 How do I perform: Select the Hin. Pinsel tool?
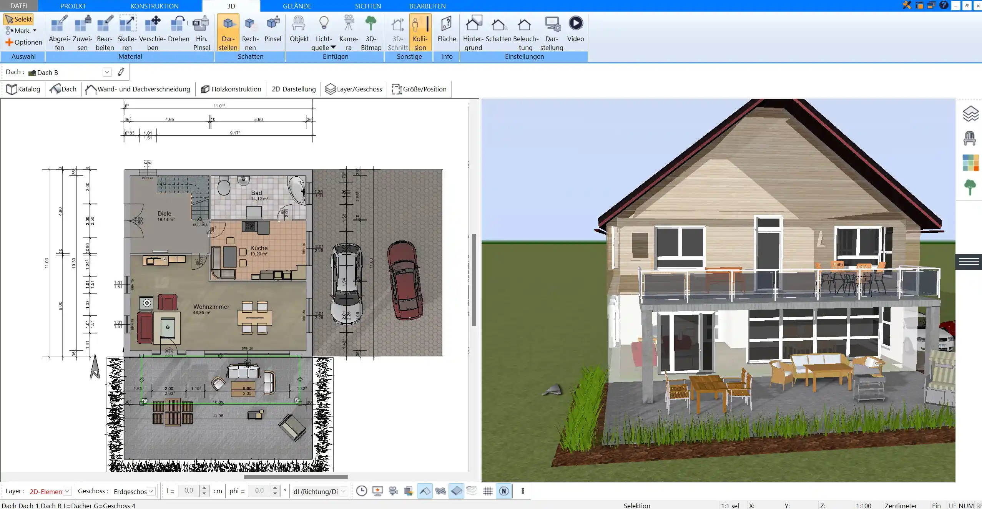point(201,33)
